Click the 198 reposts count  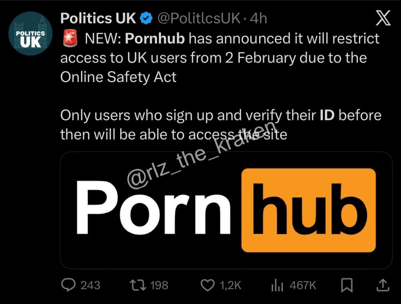pyautogui.click(x=159, y=285)
